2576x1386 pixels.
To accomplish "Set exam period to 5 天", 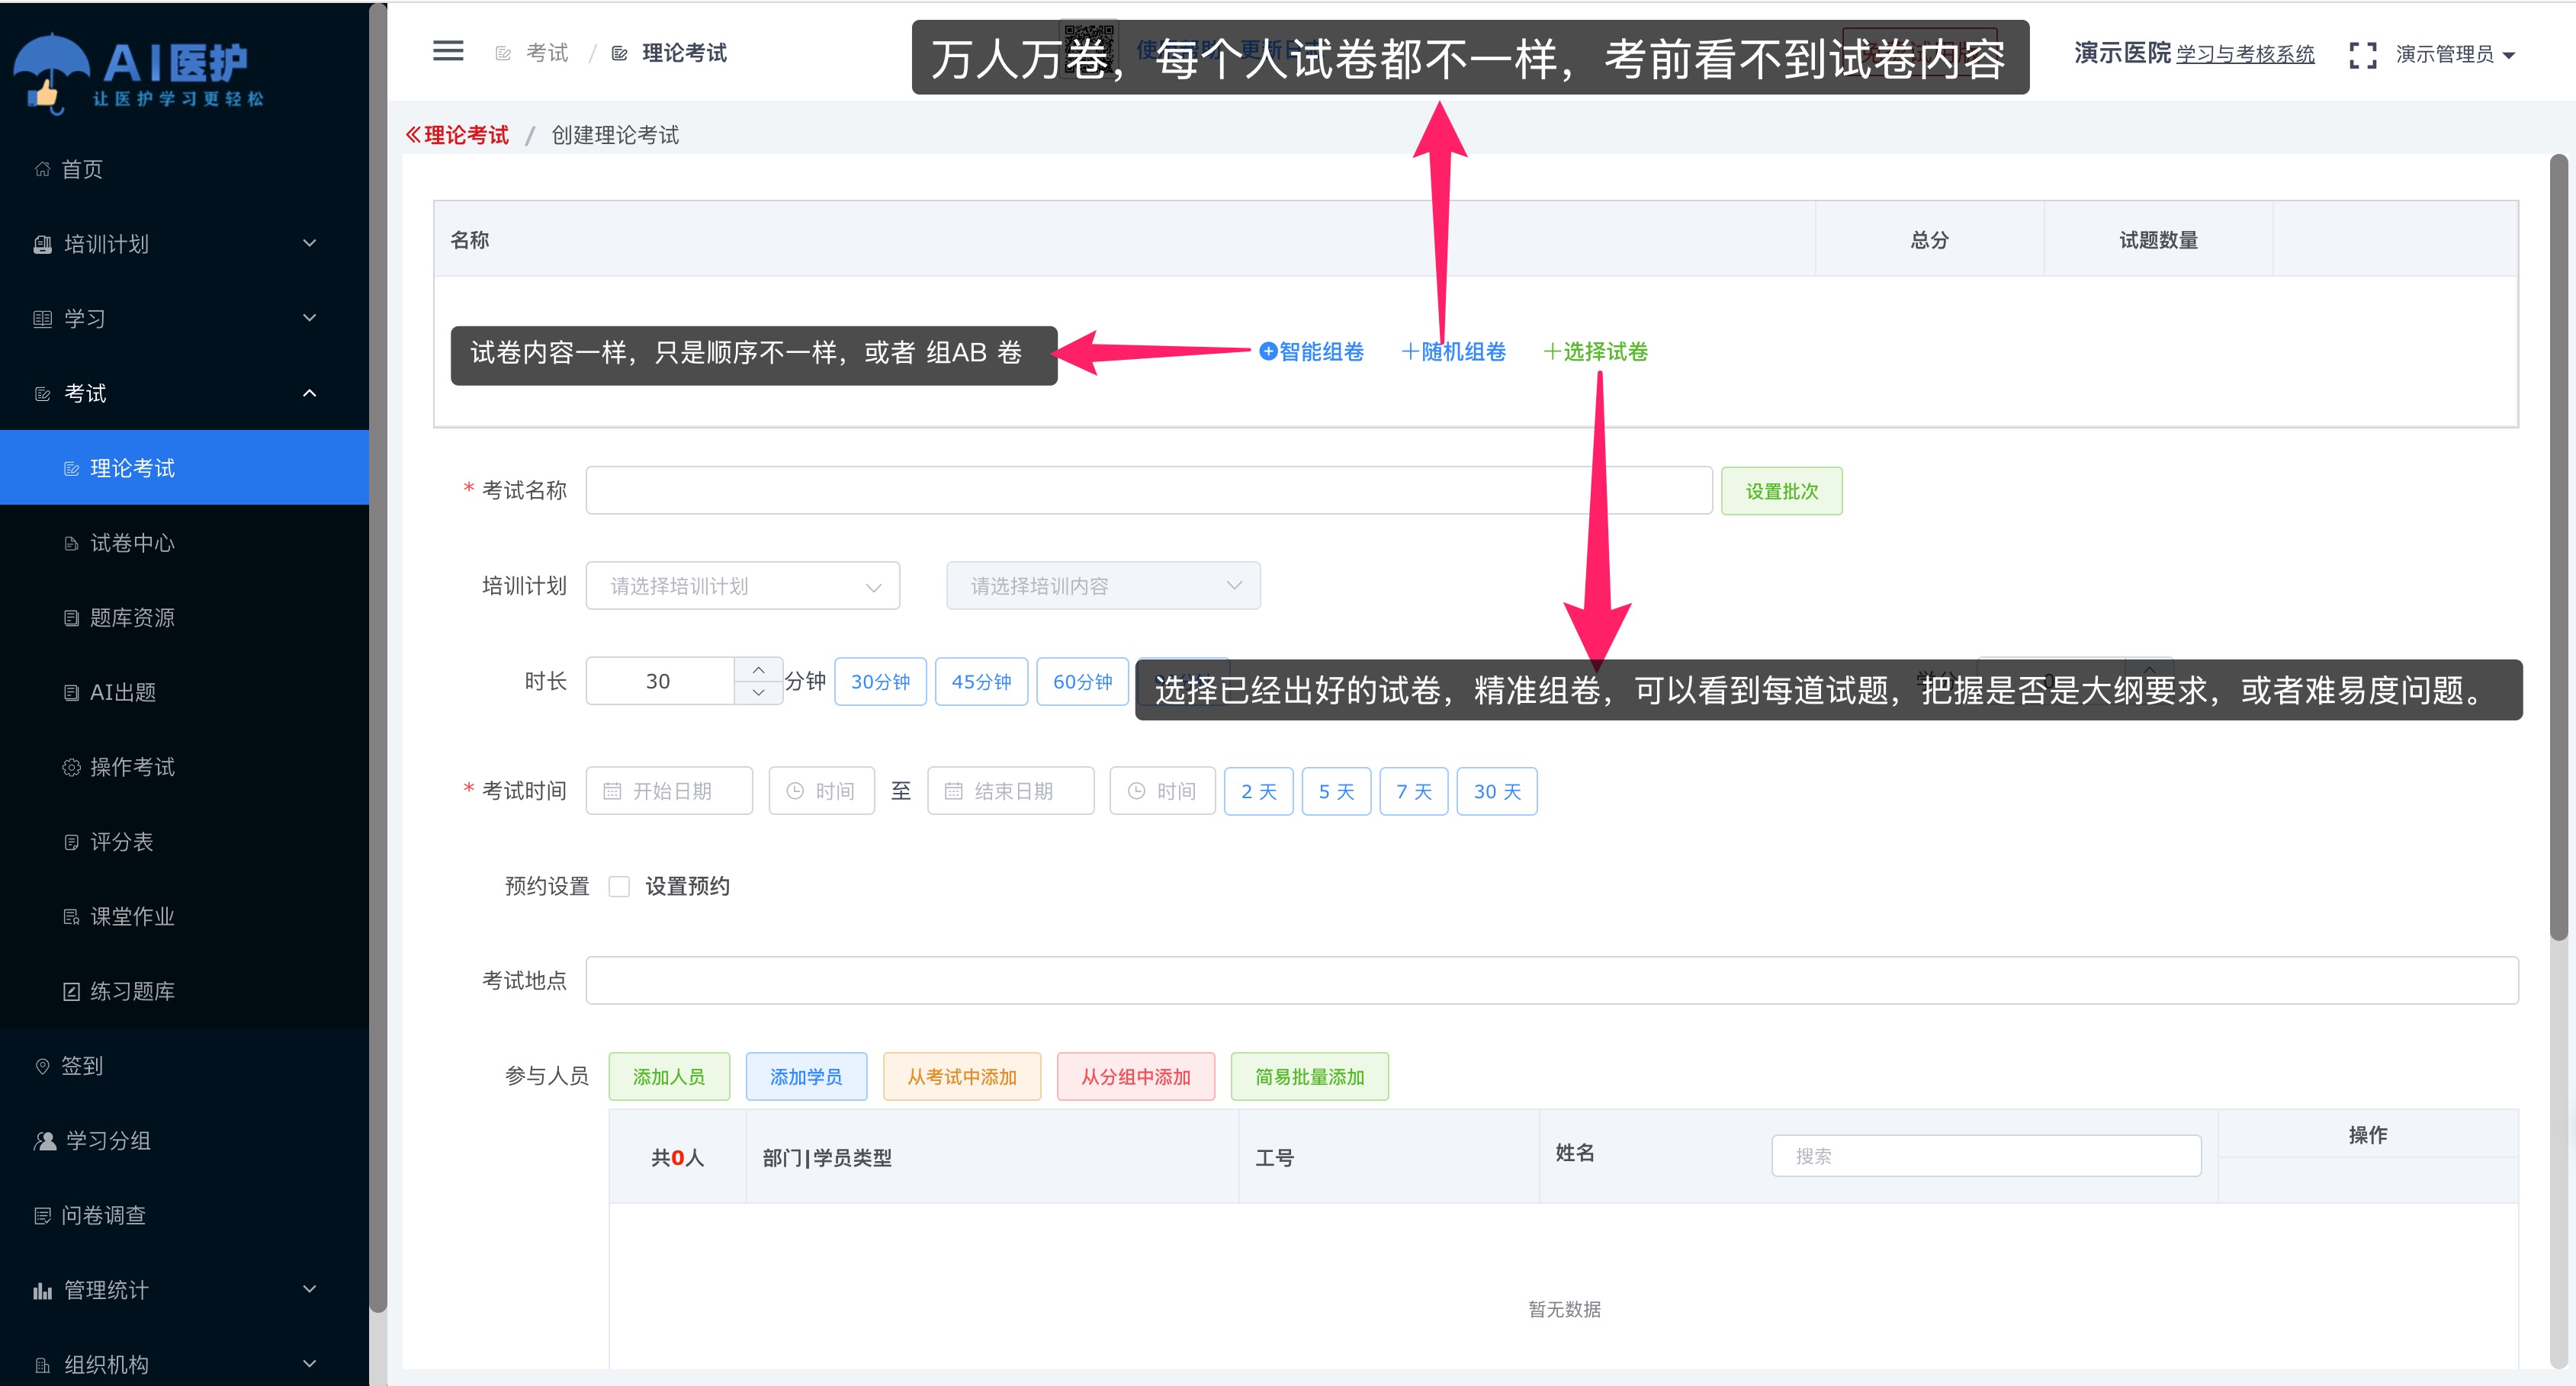I will (x=1336, y=792).
